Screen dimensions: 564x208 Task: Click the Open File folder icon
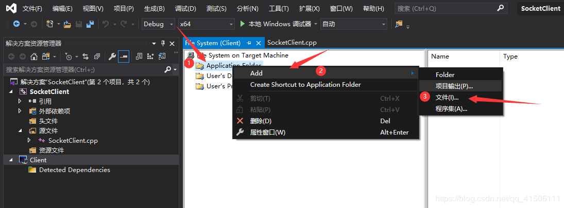pos(67,24)
